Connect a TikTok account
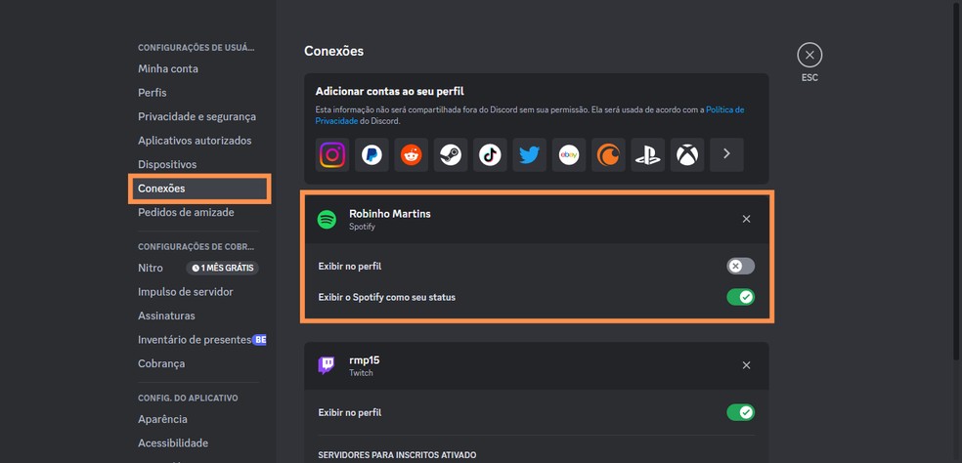The height and width of the screenshot is (463, 962). click(490, 154)
